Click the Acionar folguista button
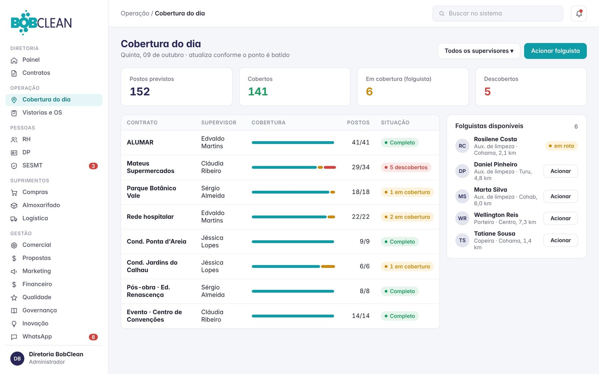Viewport: 599px width, 374px height. pyautogui.click(x=555, y=51)
